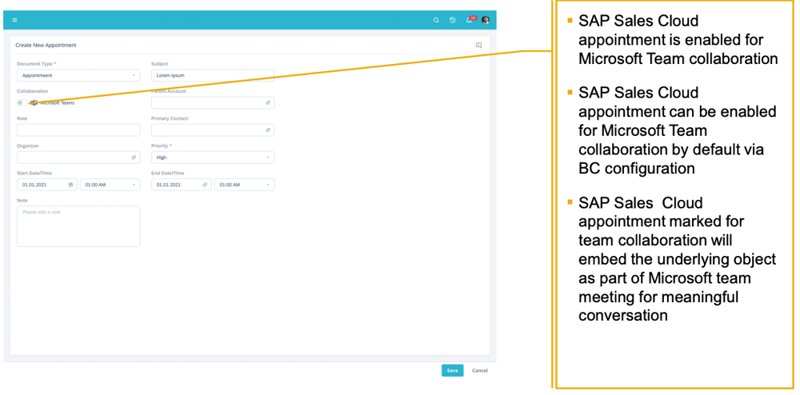Open the notifications bell icon
The height and width of the screenshot is (395, 800).
pos(469,20)
